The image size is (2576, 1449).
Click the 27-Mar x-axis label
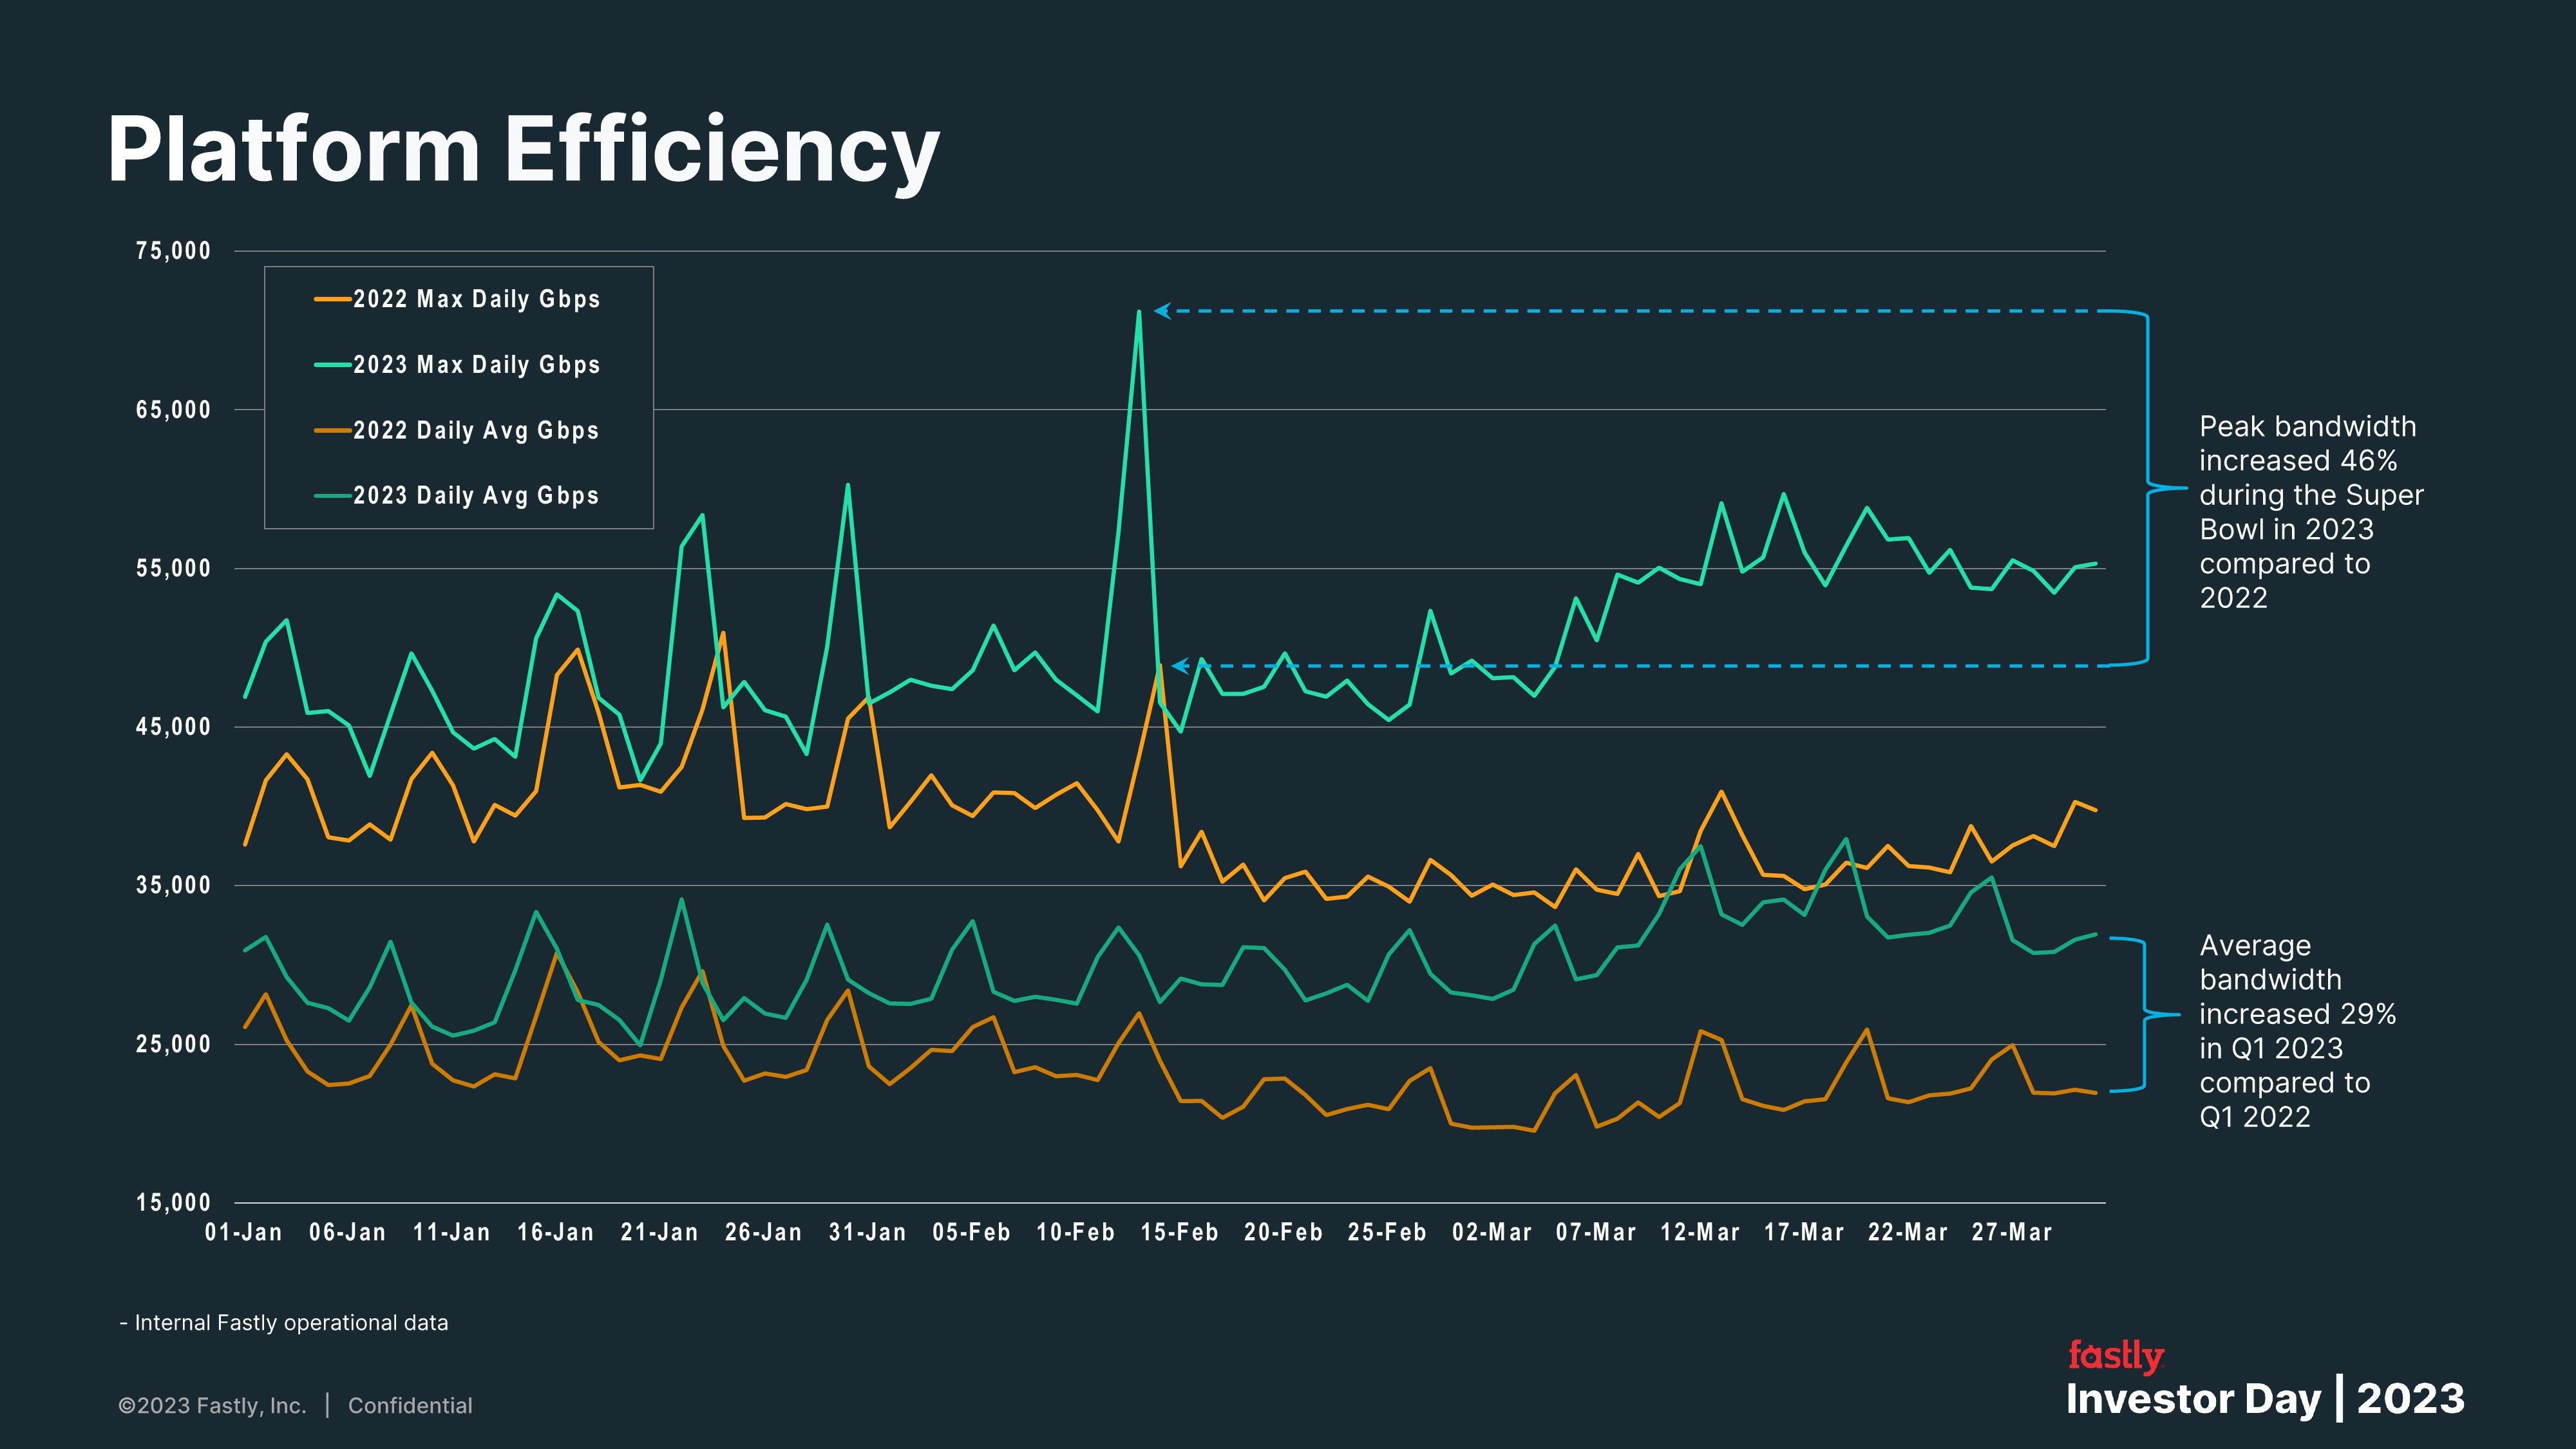click(2012, 1232)
